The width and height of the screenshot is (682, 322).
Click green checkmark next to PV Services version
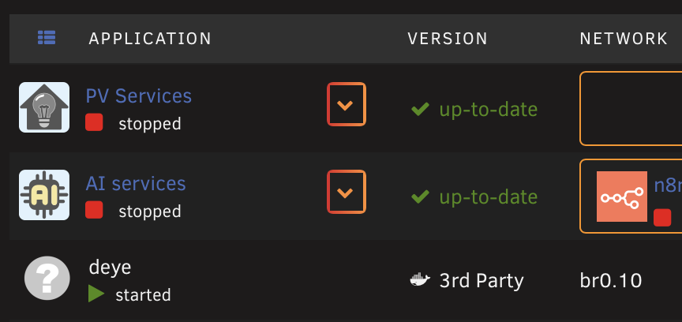[x=420, y=109]
